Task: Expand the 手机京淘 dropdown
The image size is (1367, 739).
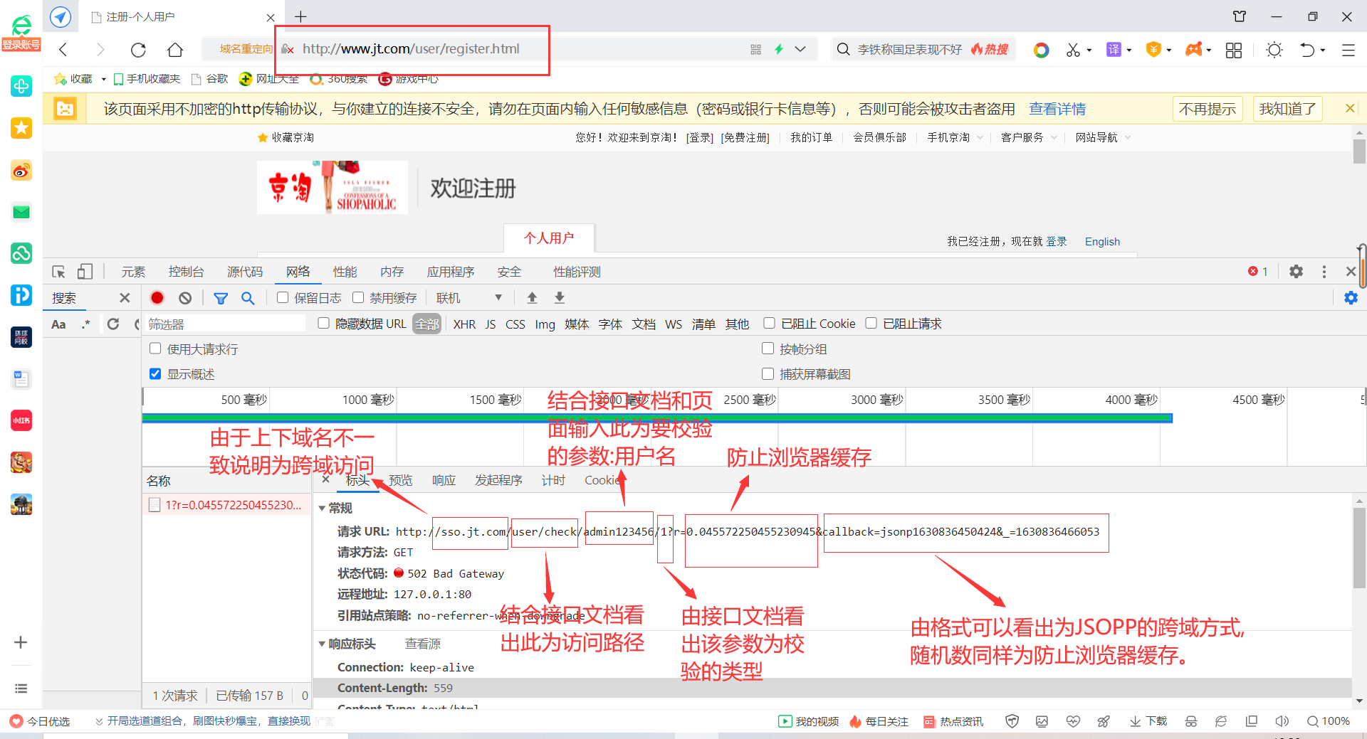Action: pos(980,137)
